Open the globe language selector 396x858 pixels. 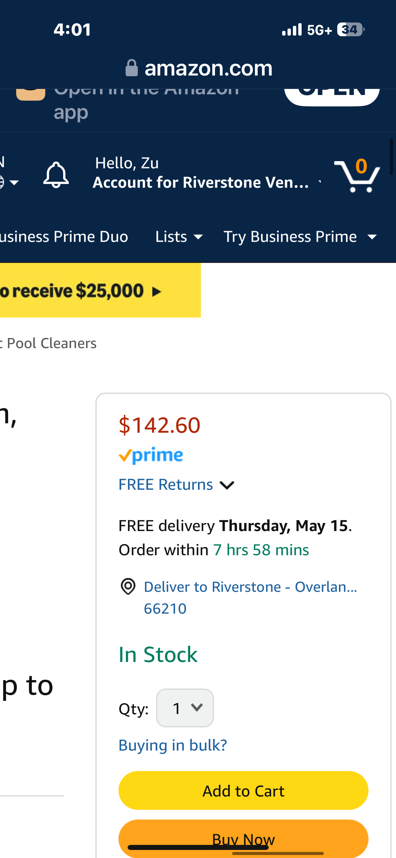(x=9, y=182)
